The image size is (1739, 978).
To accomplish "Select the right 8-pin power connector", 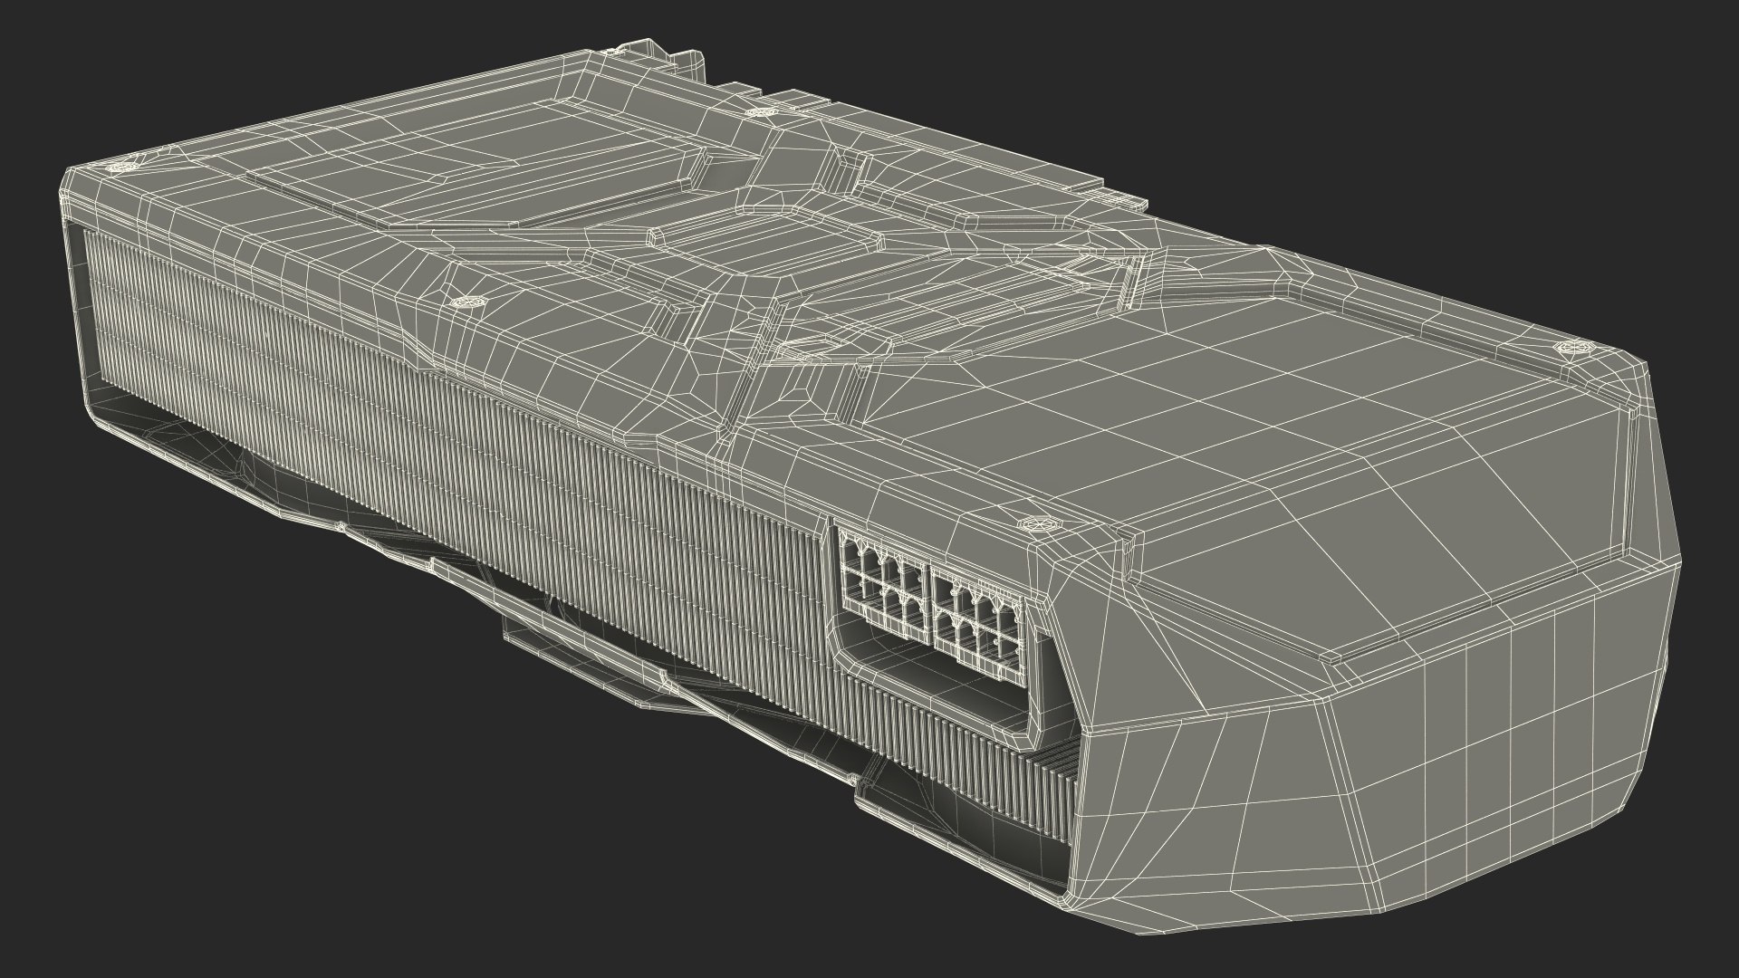I will tap(980, 625).
